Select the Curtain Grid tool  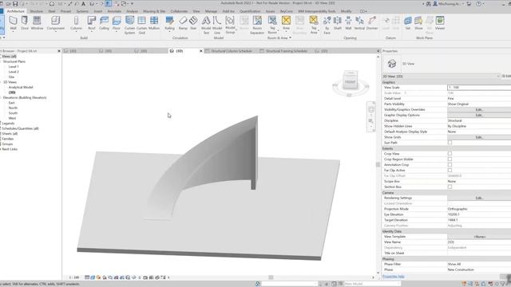[x=142, y=25]
